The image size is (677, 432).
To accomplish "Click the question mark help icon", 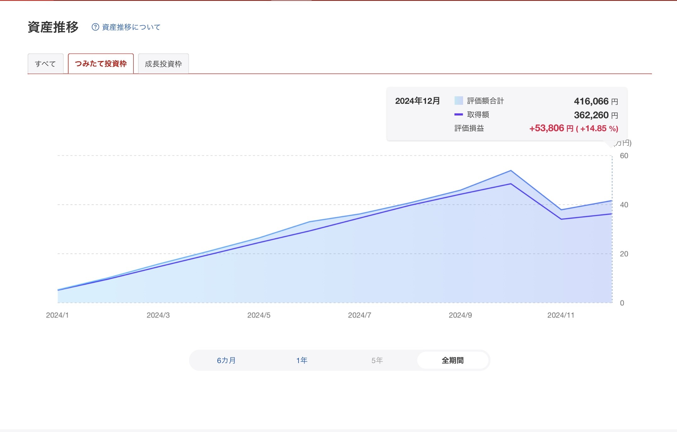I will [95, 27].
